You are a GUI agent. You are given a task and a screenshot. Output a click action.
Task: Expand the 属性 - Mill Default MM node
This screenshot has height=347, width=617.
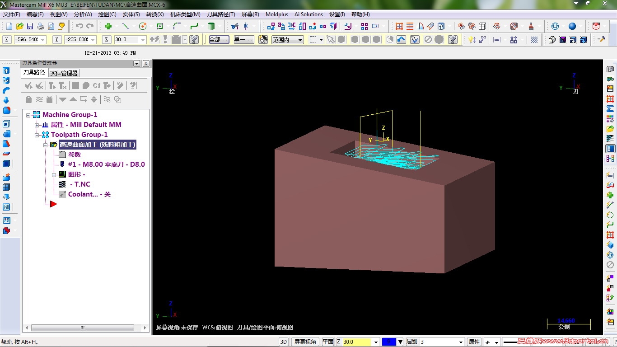(37, 125)
